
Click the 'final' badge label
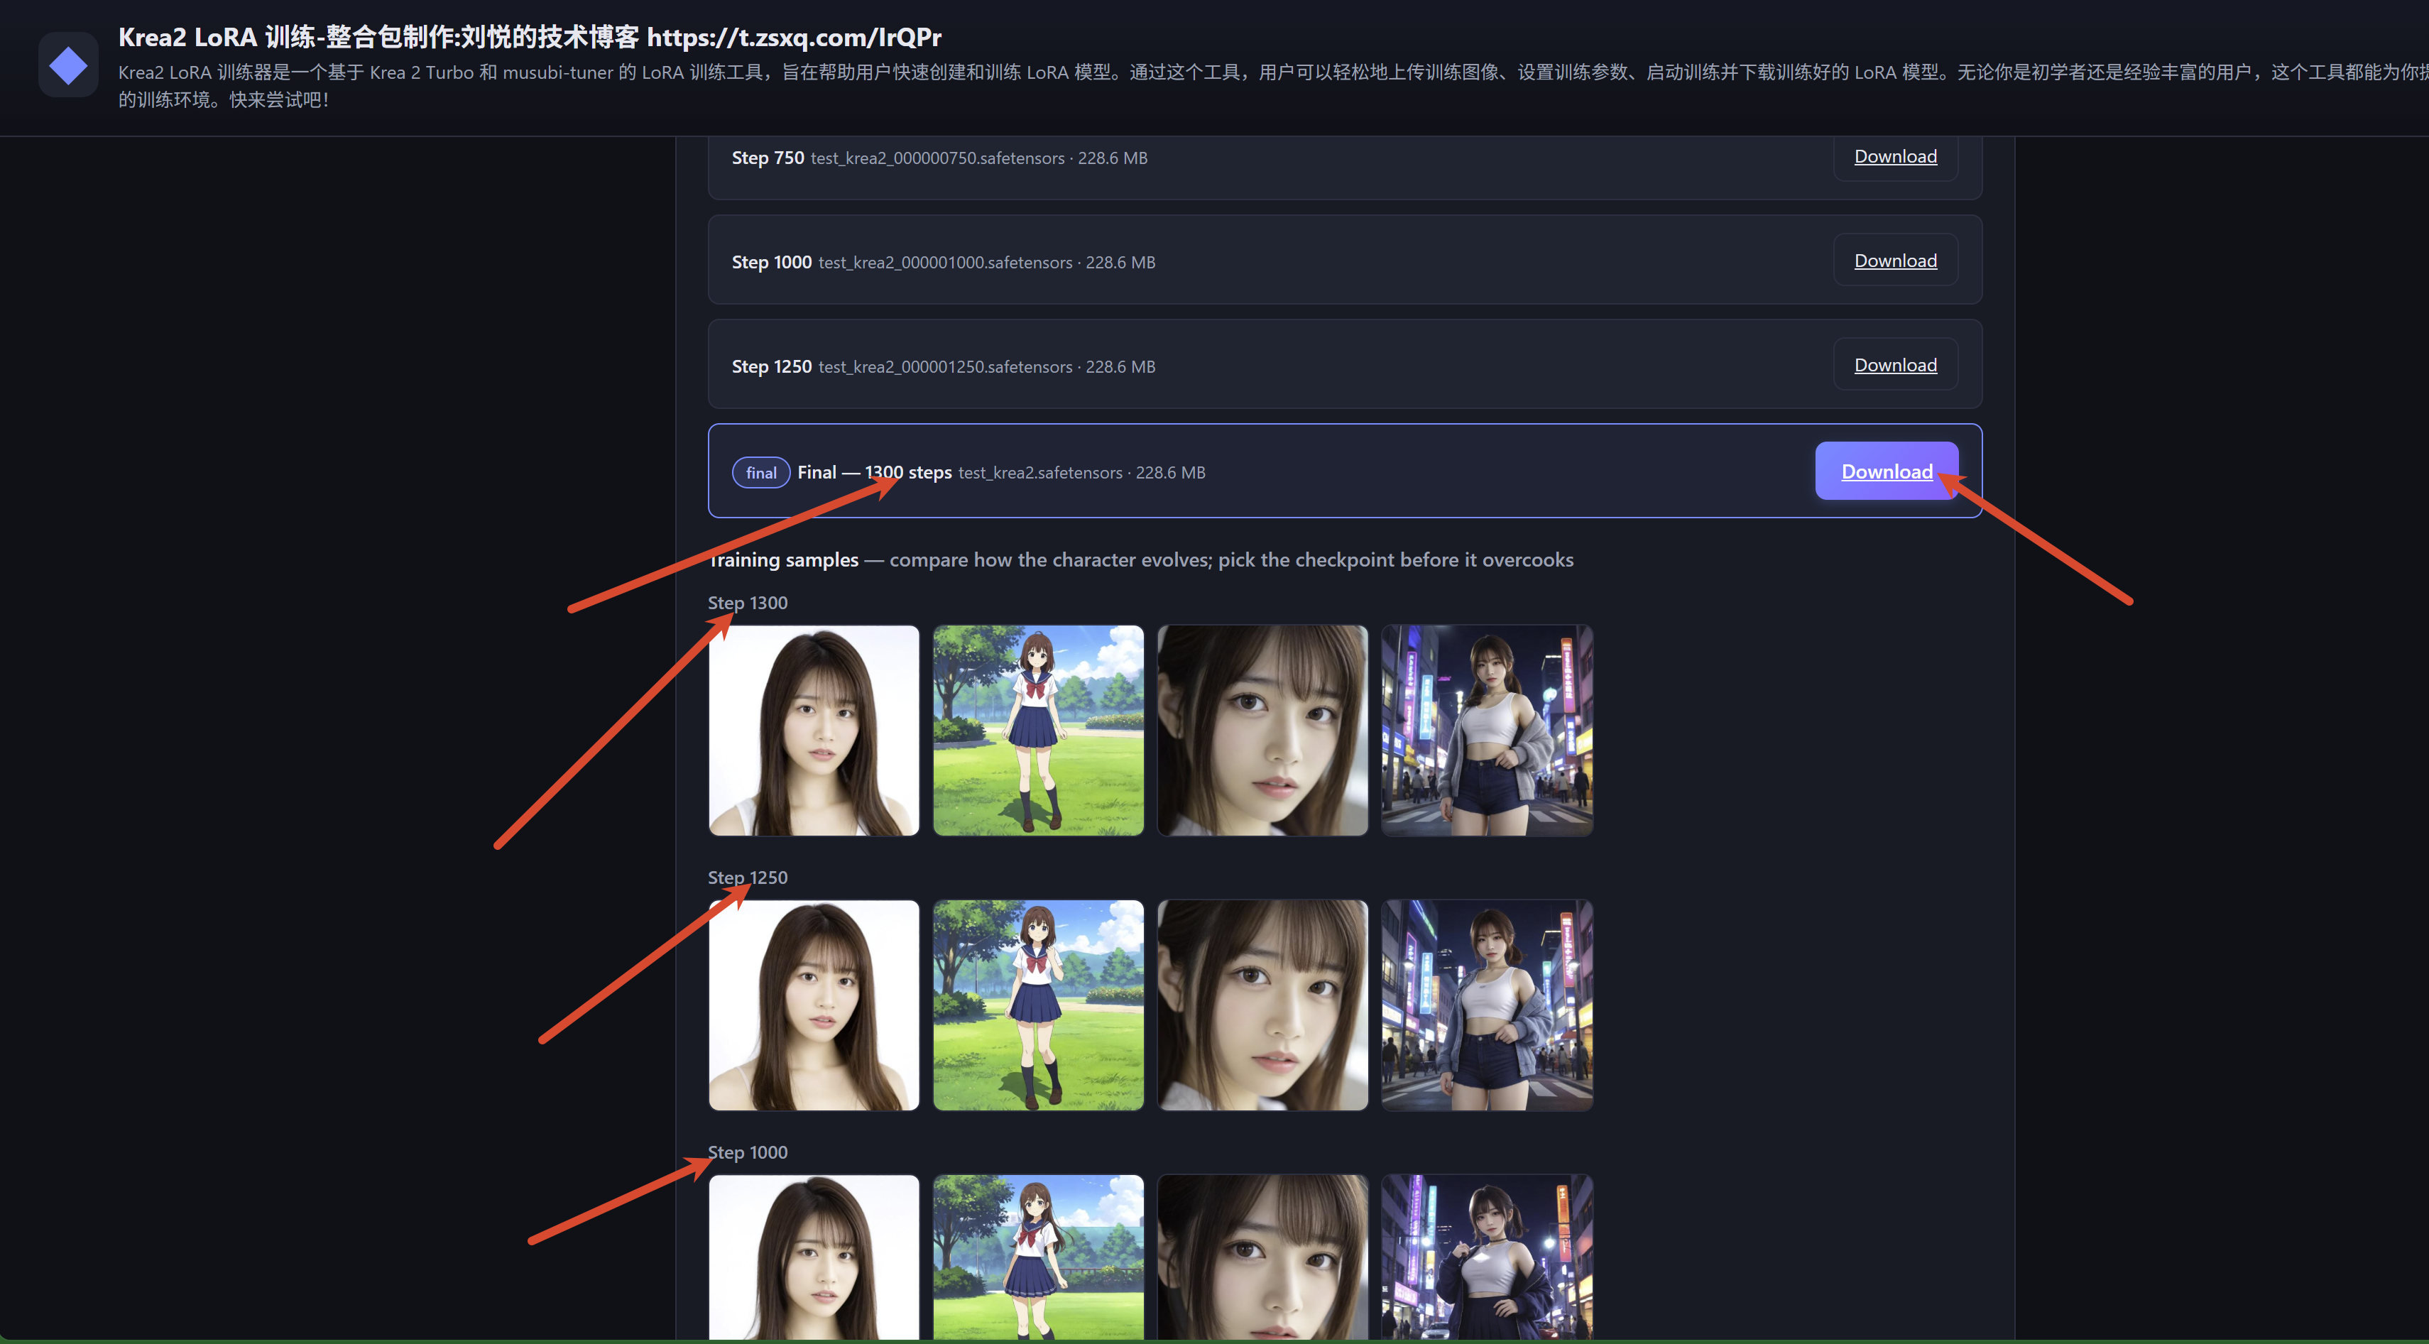[761, 473]
